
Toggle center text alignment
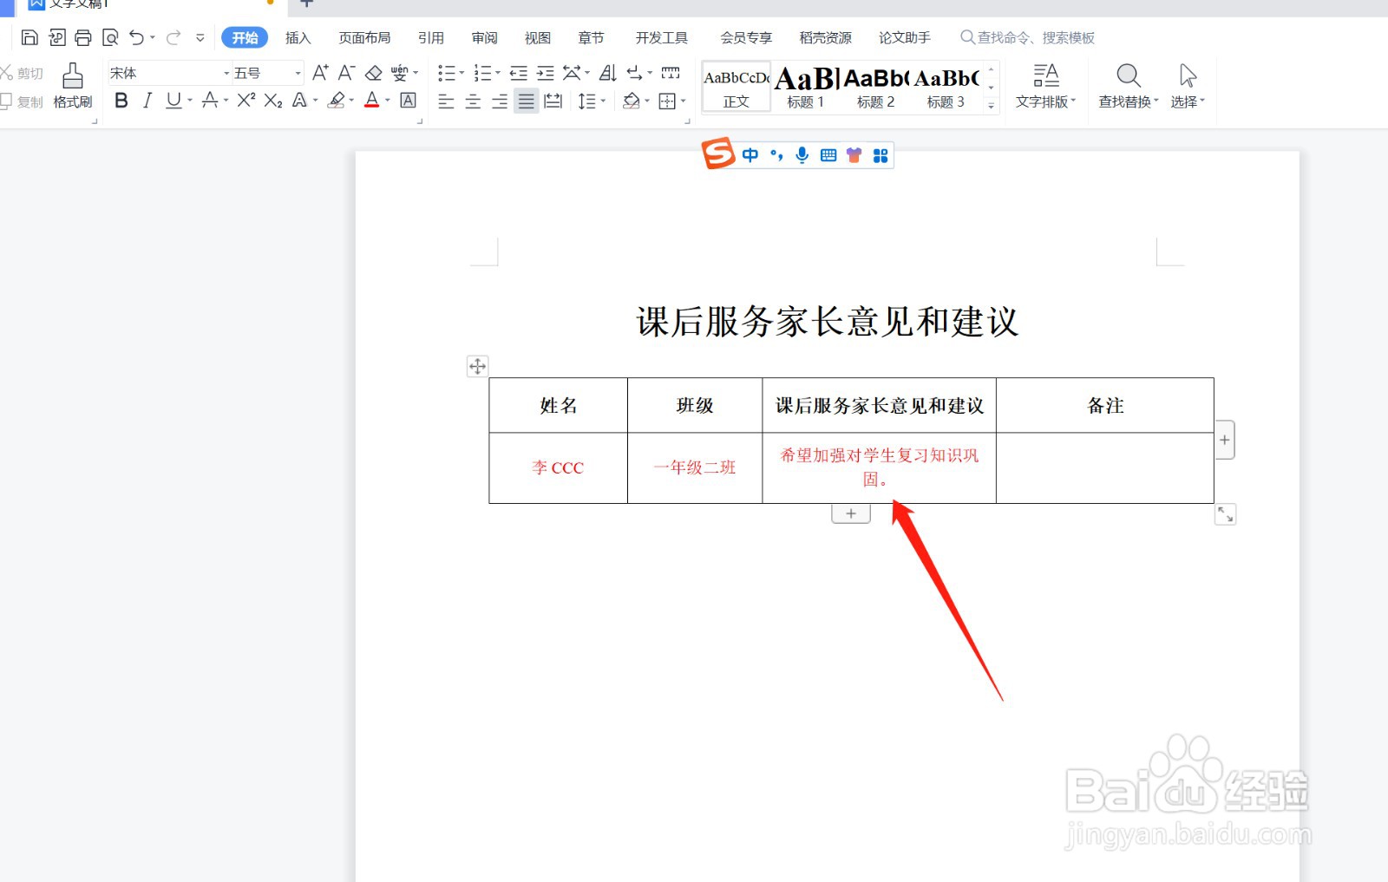point(473,101)
